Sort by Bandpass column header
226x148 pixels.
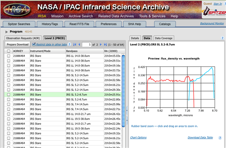pos(85,51)
